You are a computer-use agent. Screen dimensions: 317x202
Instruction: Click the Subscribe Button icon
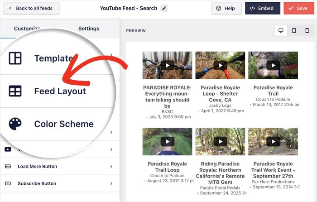8,183
